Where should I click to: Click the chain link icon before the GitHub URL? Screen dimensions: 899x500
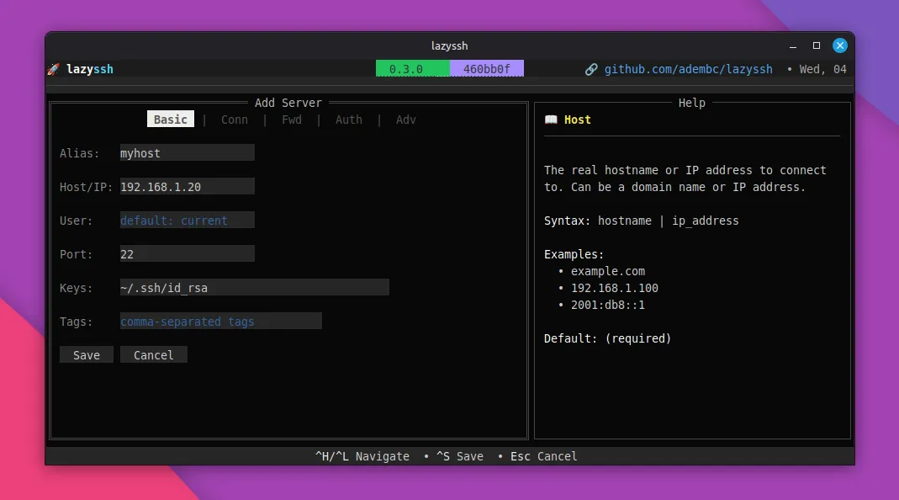[x=591, y=70]
